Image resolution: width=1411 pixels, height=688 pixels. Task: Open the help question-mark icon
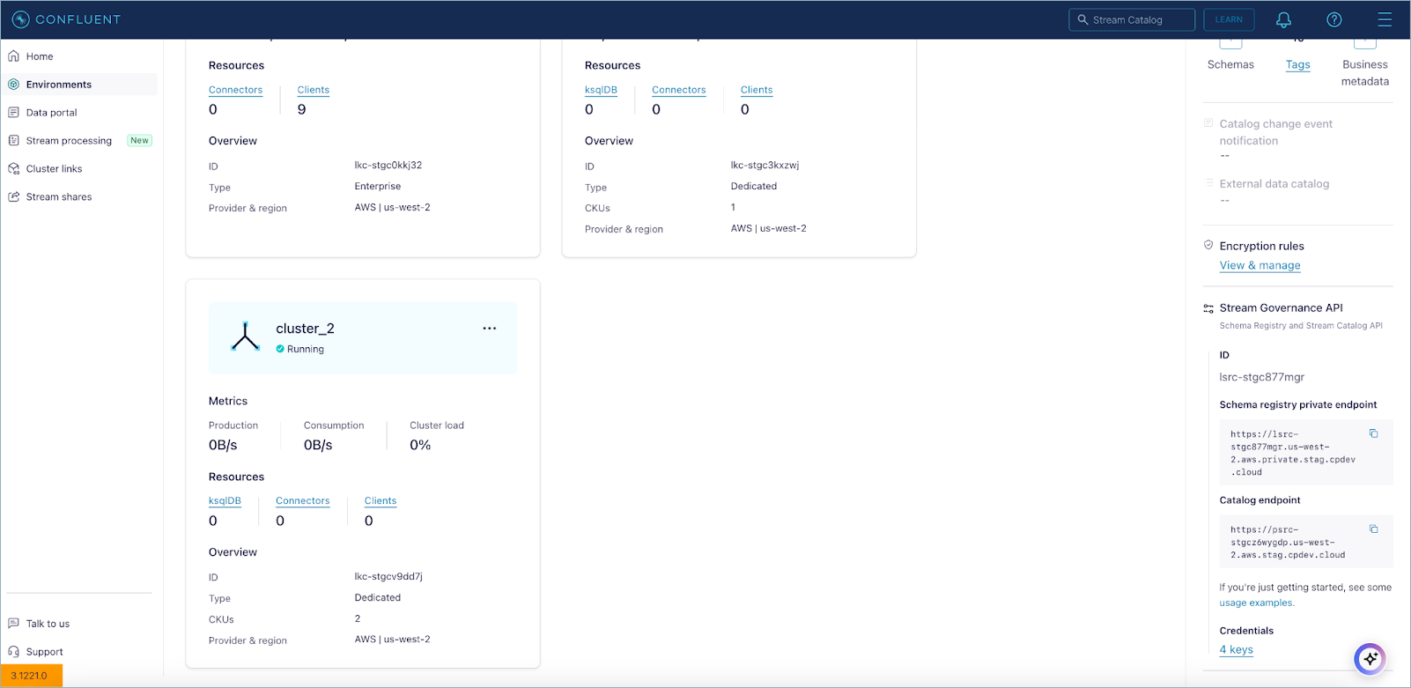pyautogui.click(x=1334, y=19)
